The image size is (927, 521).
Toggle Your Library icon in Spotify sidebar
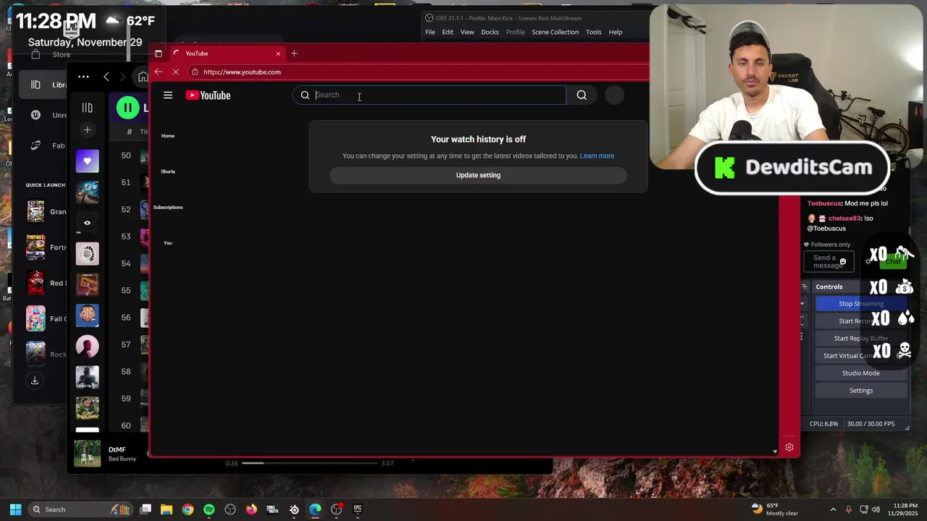point(87,108)
